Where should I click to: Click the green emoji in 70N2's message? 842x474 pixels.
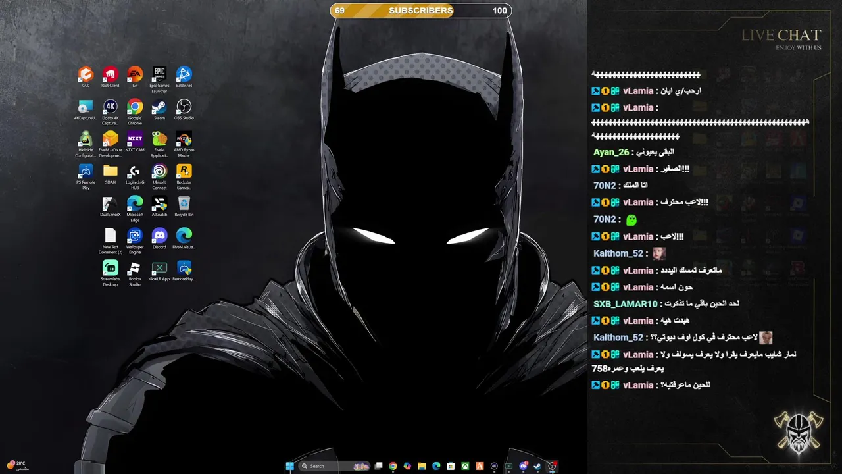631,220
